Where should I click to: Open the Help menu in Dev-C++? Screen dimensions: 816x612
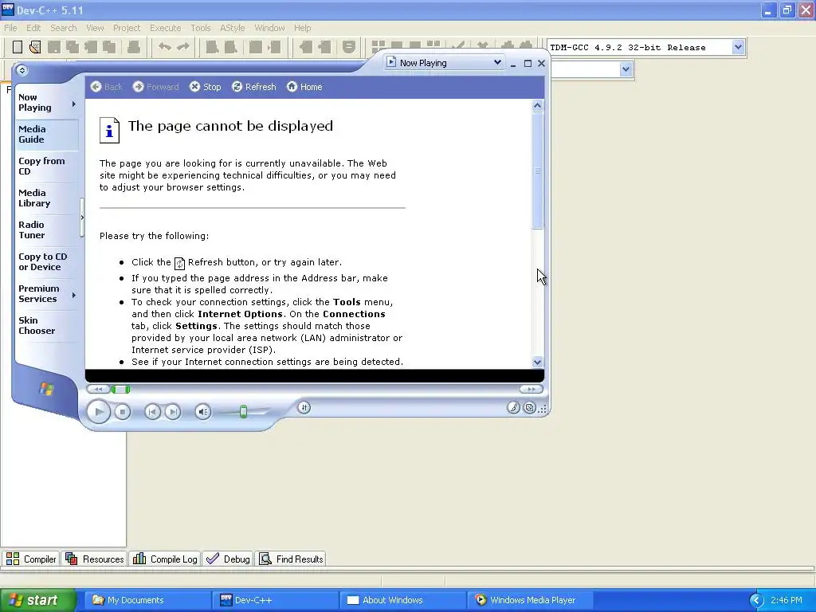point(302,28)
